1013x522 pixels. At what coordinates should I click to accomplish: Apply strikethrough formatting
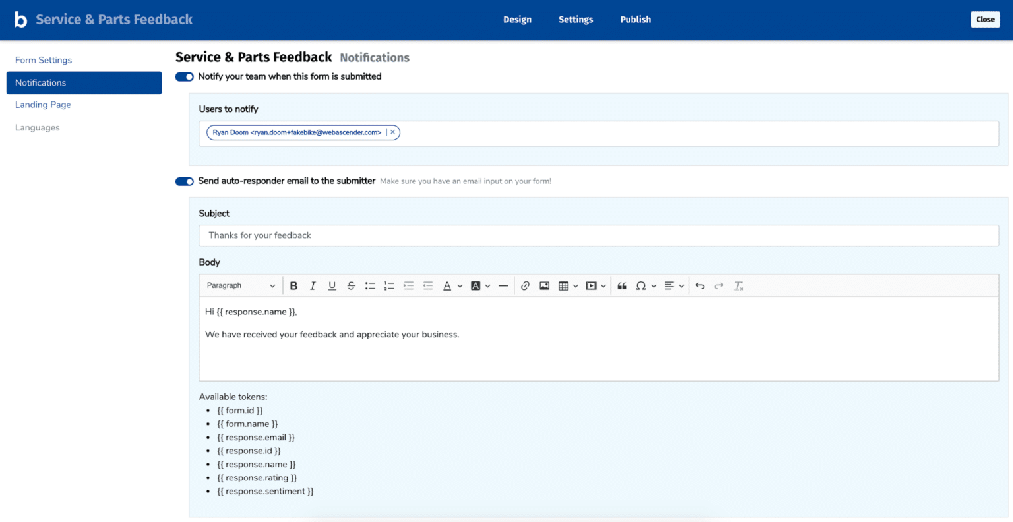[x=351, y=286]
